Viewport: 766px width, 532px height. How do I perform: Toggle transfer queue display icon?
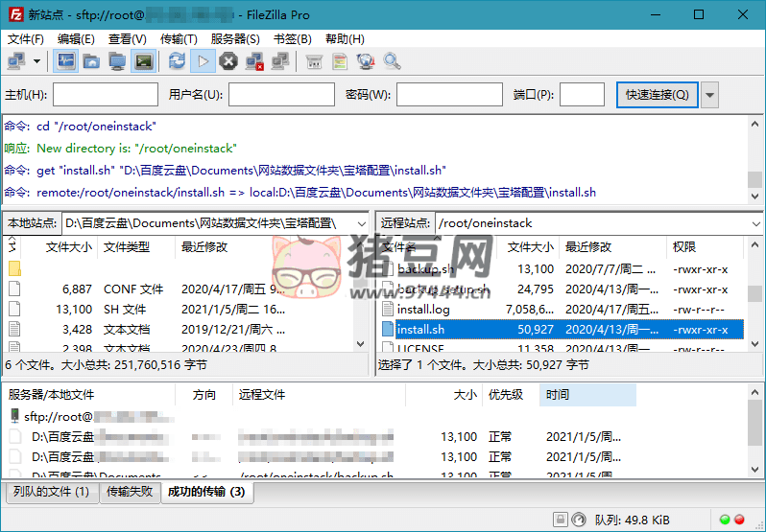[x=143, y=61]
